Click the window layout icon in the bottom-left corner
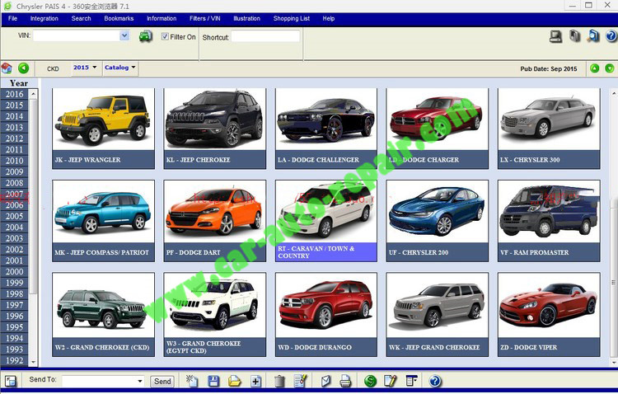The width and height of the screenshot is (618, 394). 11,381
